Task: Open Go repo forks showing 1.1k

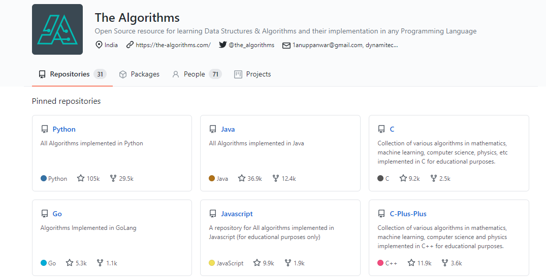Action: [107, 263]
